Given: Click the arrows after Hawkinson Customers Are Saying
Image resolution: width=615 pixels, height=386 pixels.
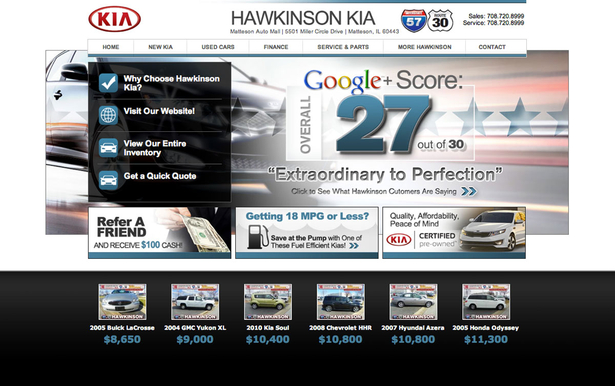Looking at the screenshot, I should pyautogui.click(x=468, y=192).
